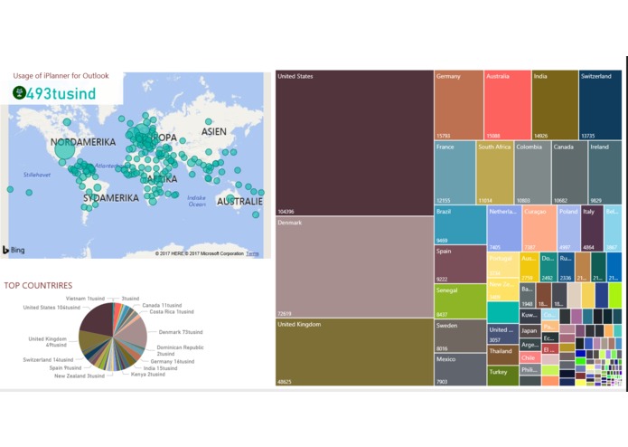Select the Sweden treemap tile

(x=461, y=336)
